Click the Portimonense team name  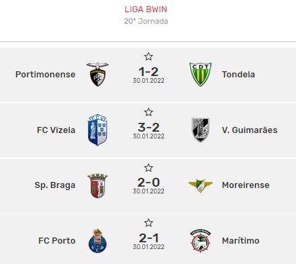(x=45, y=75)
